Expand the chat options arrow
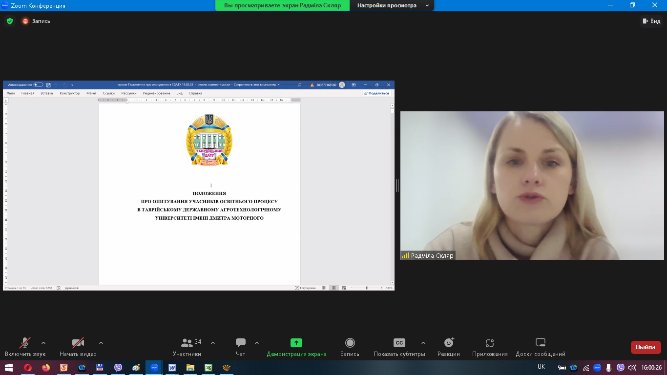 [257, 343]
